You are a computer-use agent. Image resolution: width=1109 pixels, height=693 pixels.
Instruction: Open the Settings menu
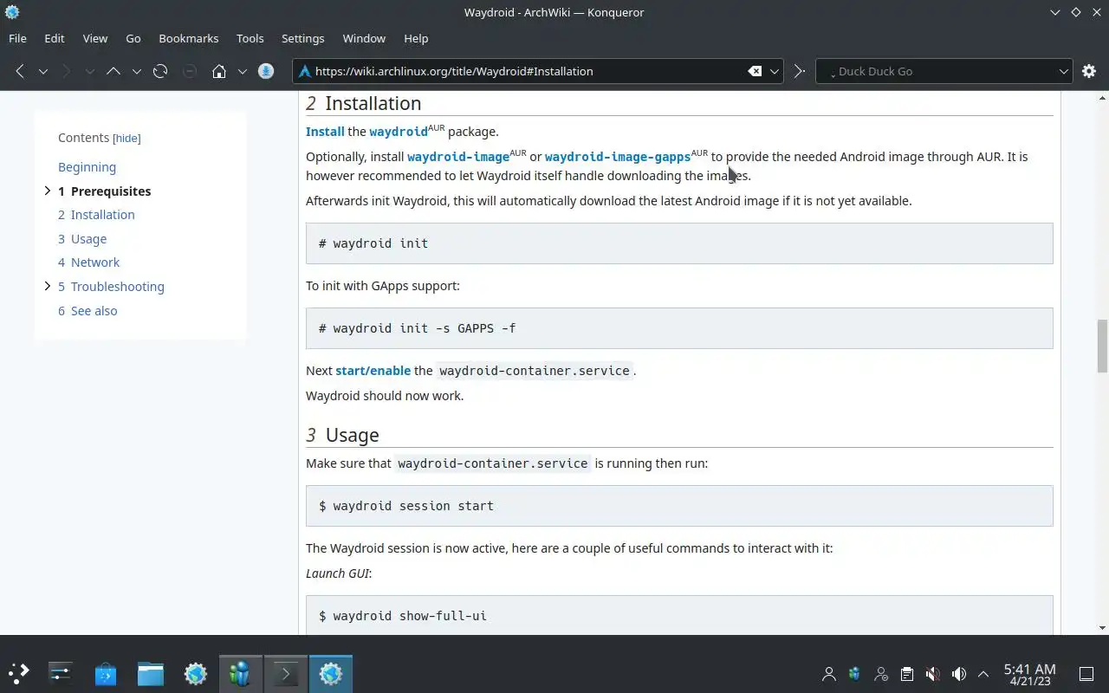[x=303, y=38]
